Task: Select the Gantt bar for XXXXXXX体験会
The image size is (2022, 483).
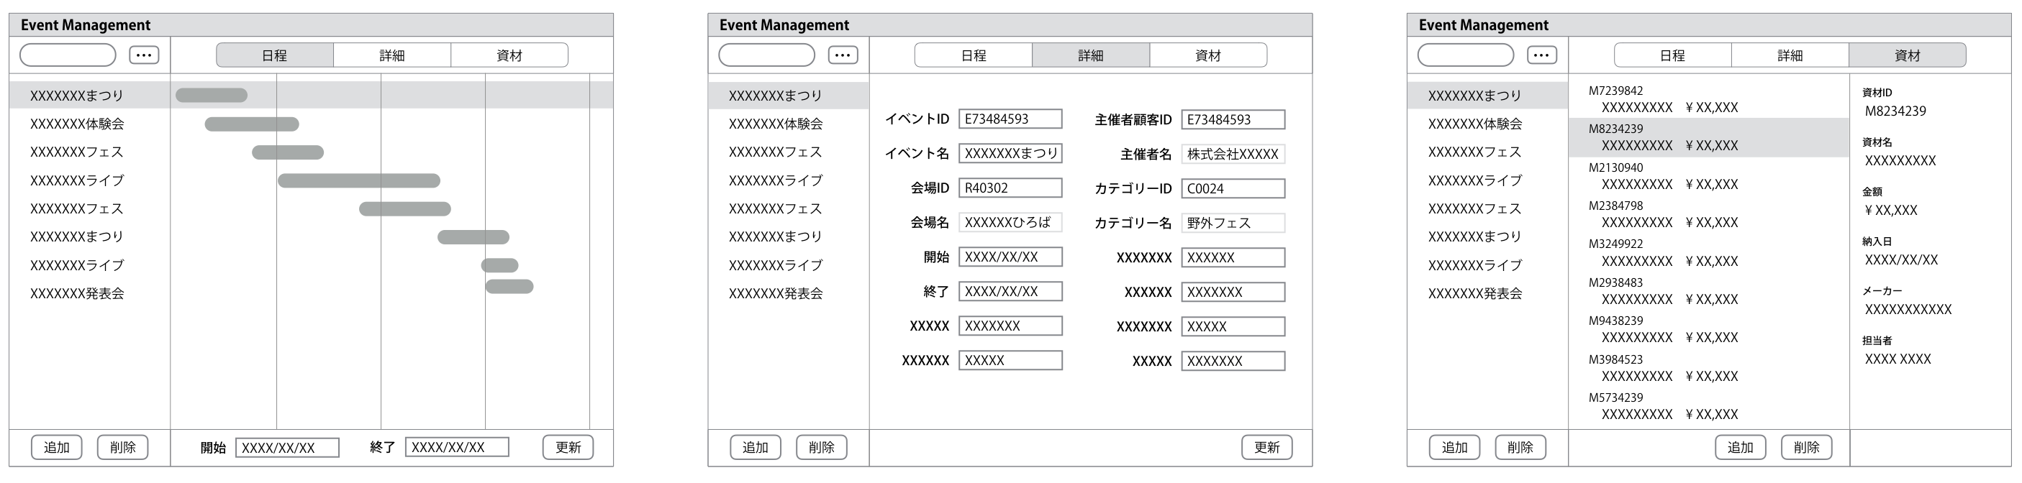Action: point(251,124)
